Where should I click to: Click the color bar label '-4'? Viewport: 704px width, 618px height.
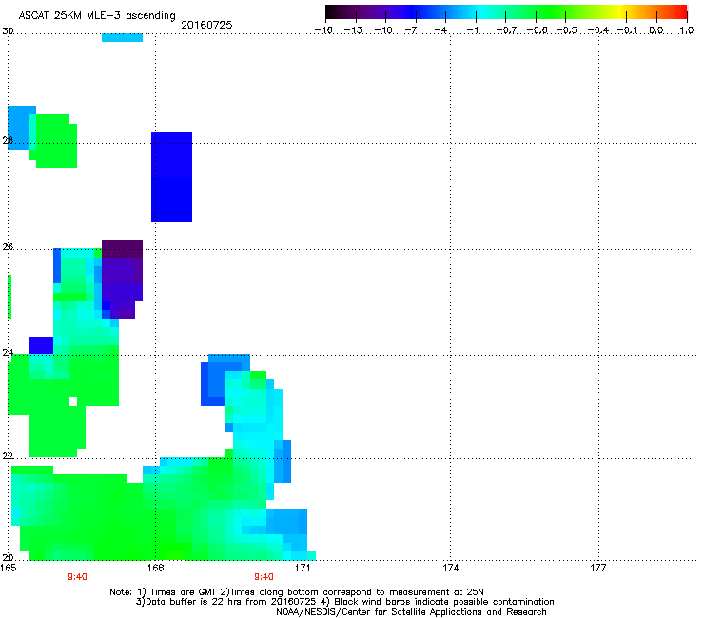[x=441, y=30]
